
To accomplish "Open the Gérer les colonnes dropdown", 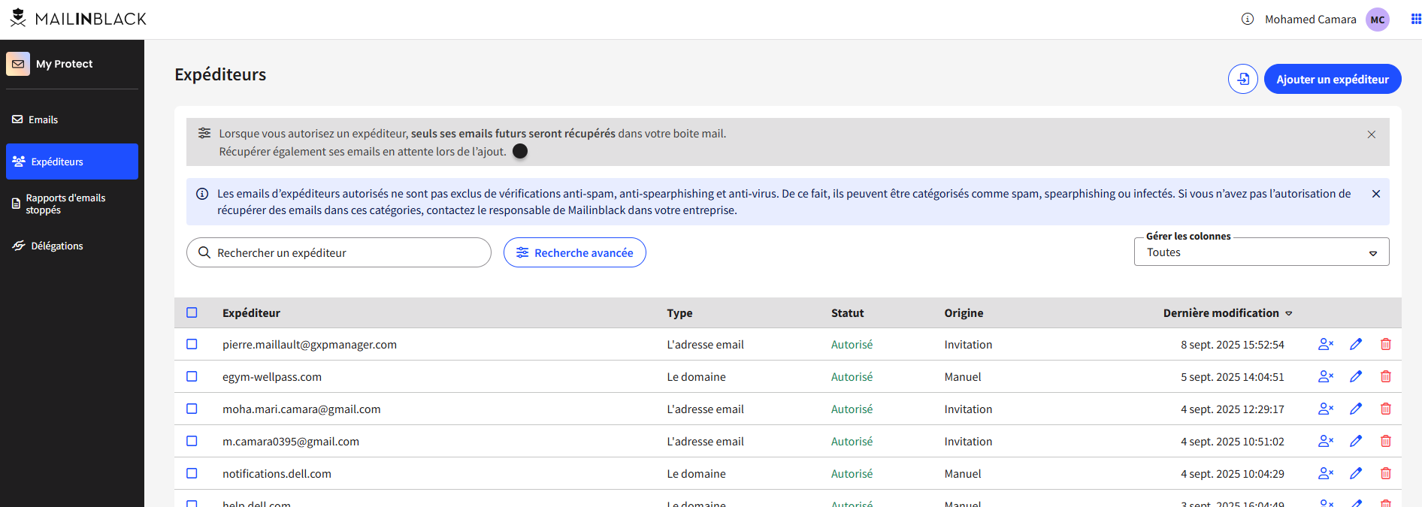I will click(x=1260, y=252).
